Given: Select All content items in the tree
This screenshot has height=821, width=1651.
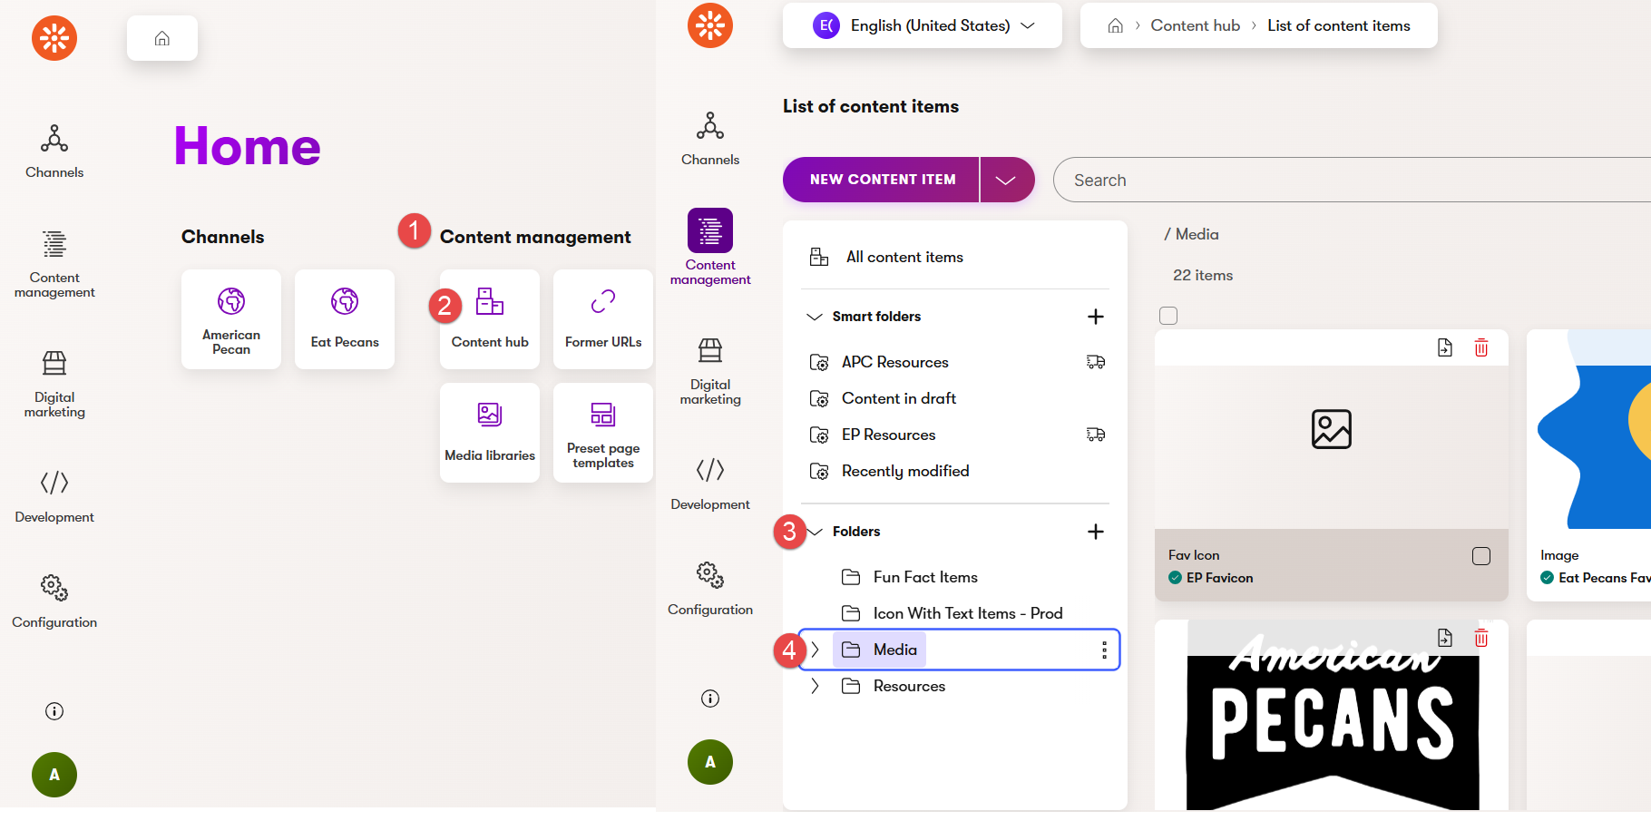Looking at the screenshot, I should click(904, 258).
